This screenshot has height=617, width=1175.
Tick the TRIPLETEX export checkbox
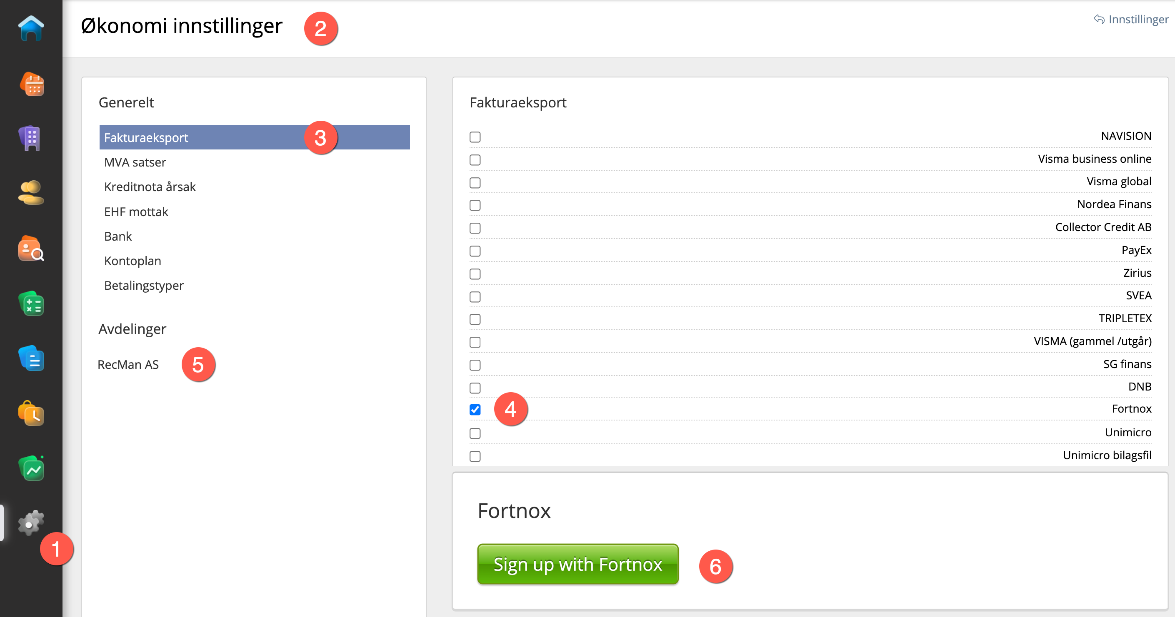pyautogui.click(x=475, y=319)
